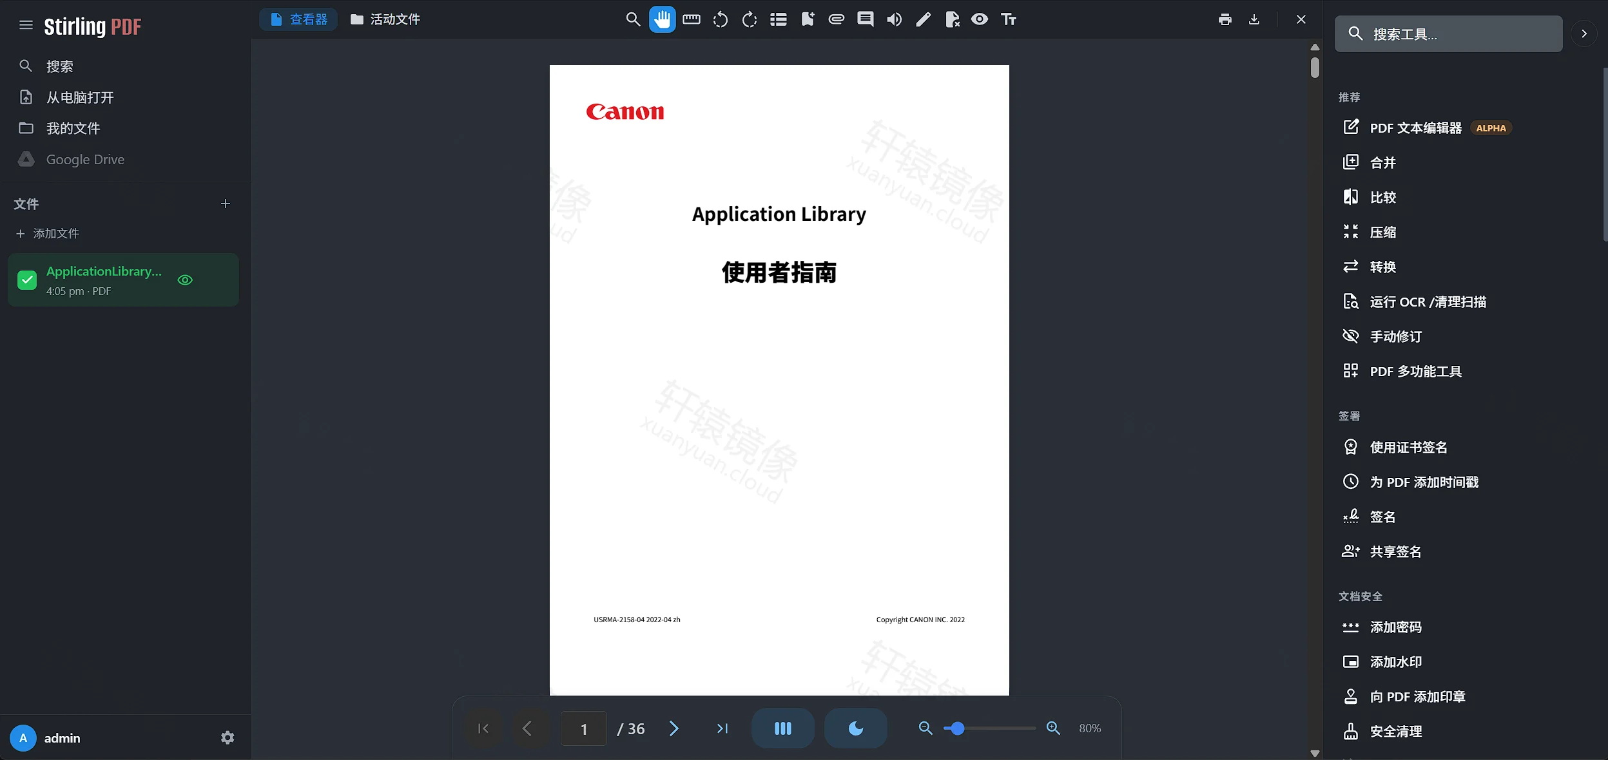
Task: Zoom out with minus magnifier
Action: coord(925,728)
